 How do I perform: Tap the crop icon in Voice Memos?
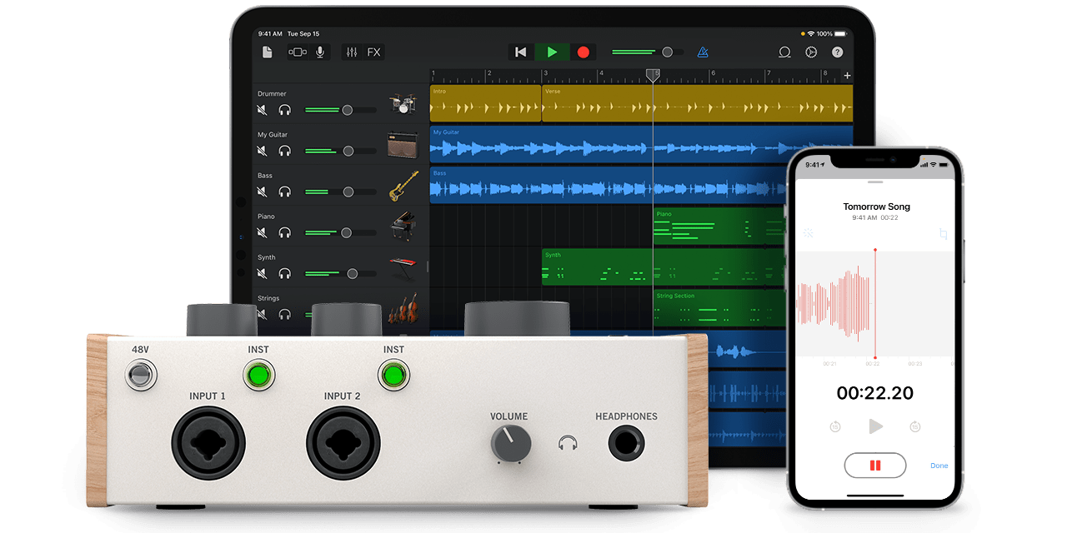[942, 234]
